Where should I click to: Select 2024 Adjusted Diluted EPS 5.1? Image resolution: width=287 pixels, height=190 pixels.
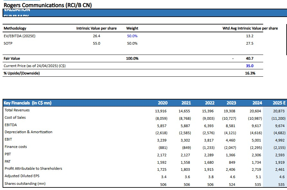[258, 177]
